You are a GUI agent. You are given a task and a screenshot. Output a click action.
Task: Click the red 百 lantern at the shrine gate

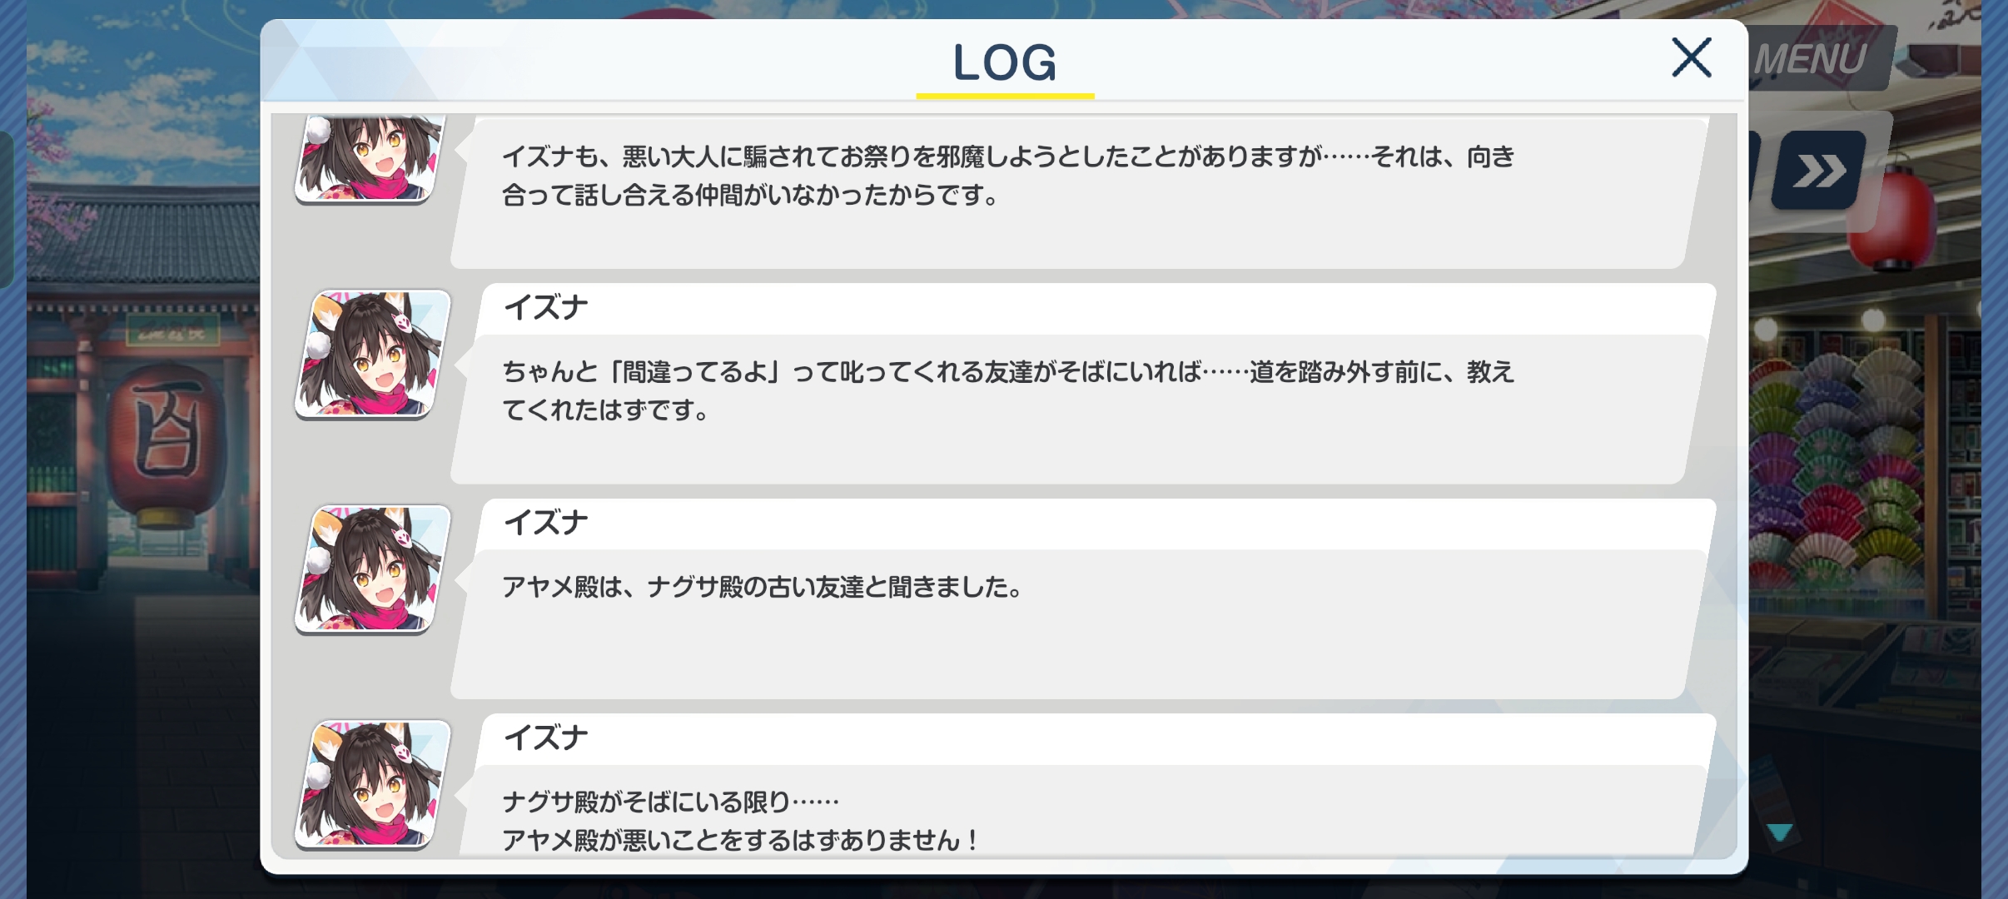point(166,441)
